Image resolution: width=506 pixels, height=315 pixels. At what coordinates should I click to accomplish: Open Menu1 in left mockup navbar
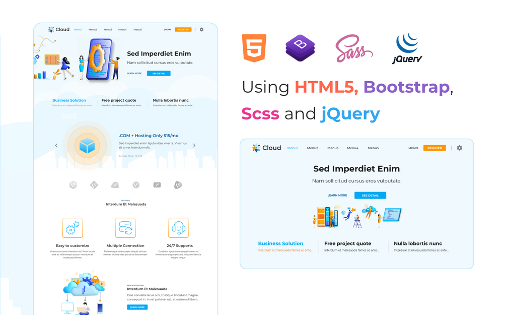coord(78,30)
